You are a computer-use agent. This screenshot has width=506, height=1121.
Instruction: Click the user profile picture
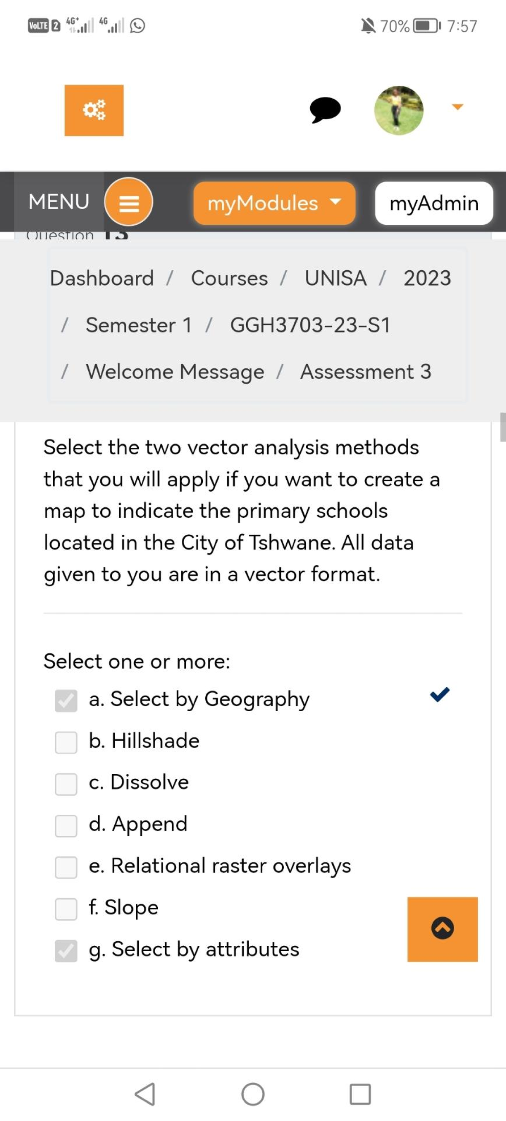(x=398, y=110)
